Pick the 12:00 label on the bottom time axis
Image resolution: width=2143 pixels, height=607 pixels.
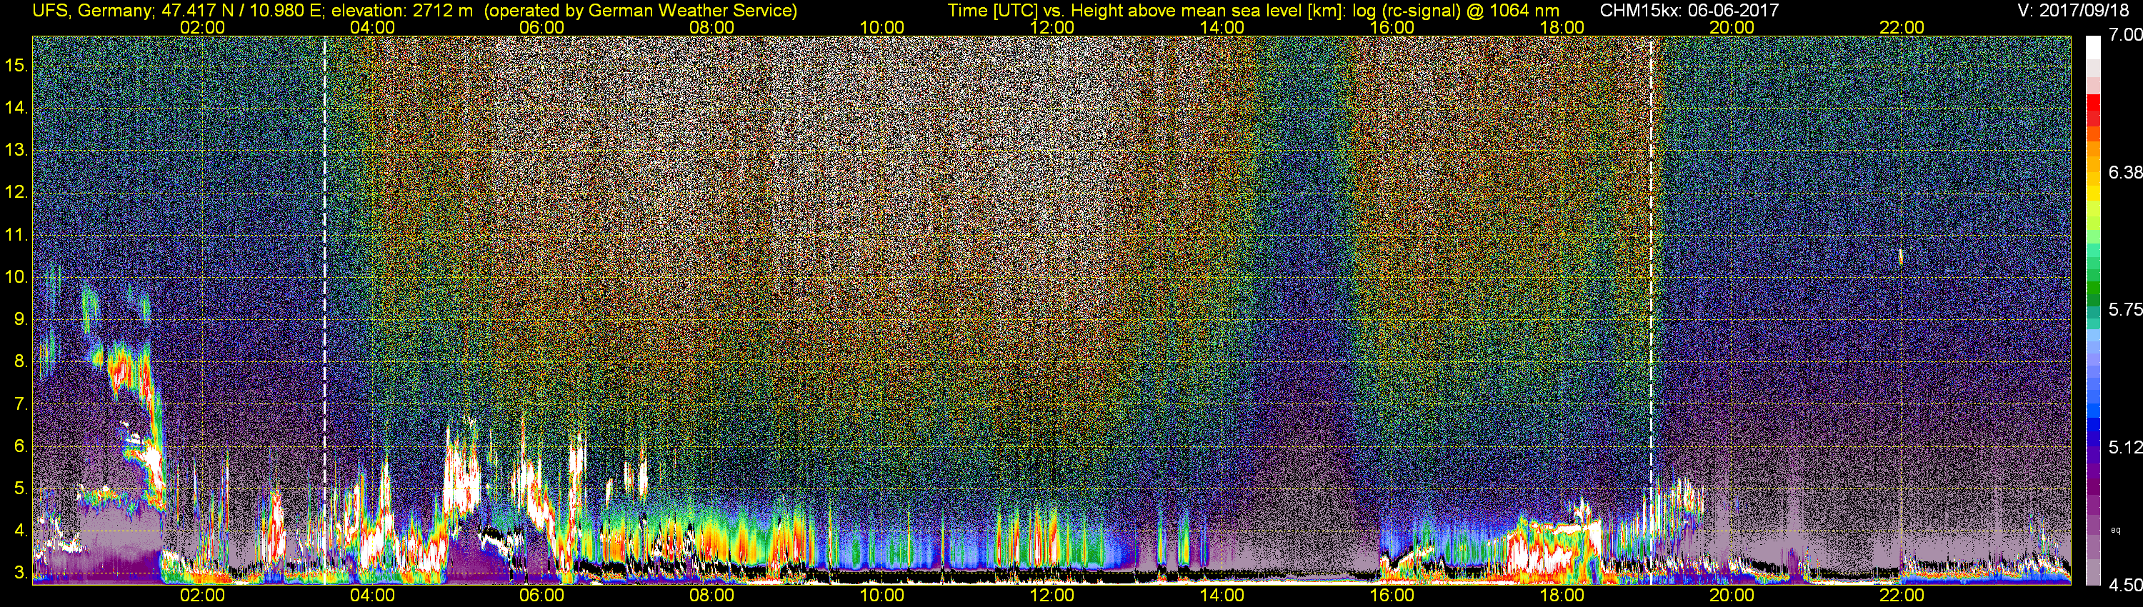coord(1051,596)
